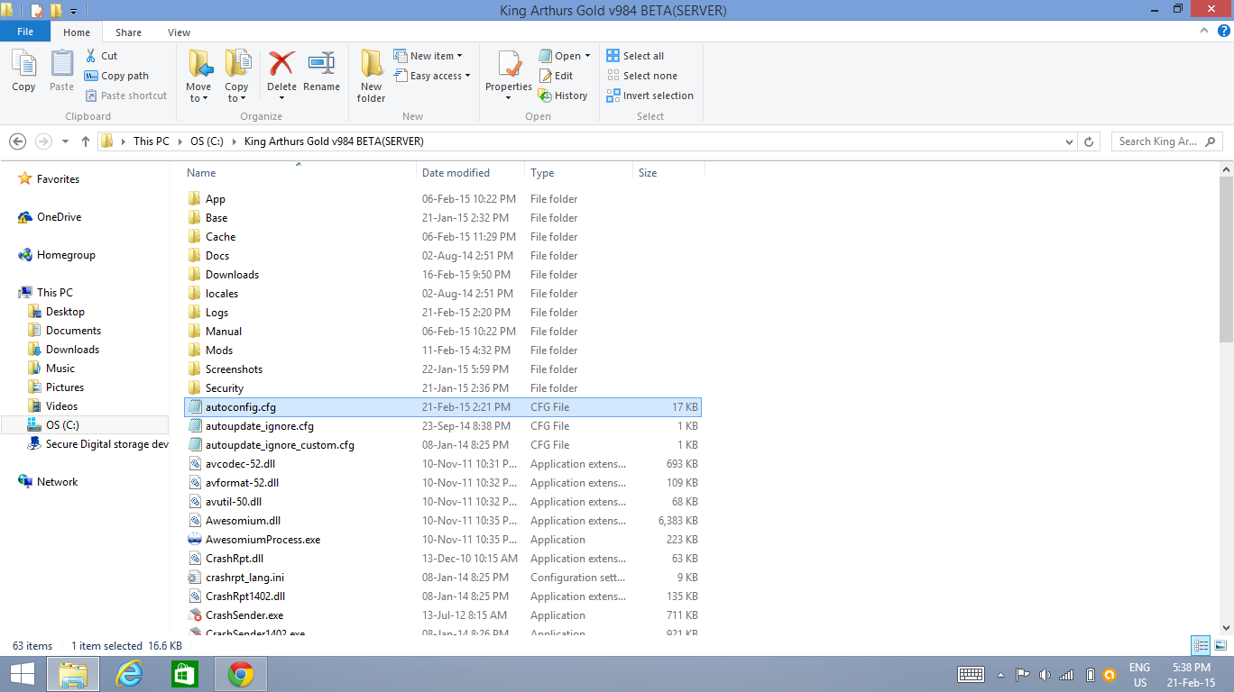Screen dimensions: 1234x692
Task: Click Select all in Select group
Action: click(x=635, y=56)
